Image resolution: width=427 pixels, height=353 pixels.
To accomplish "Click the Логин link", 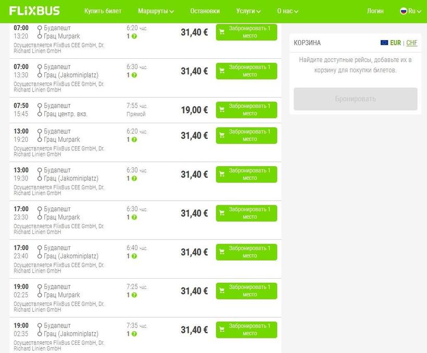I will (x=375, y=11).
